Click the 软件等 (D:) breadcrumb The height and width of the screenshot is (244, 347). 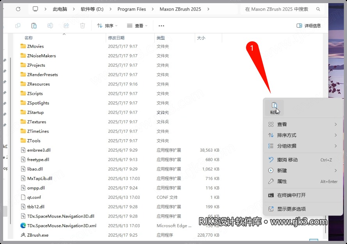click(x=92, y=9)
